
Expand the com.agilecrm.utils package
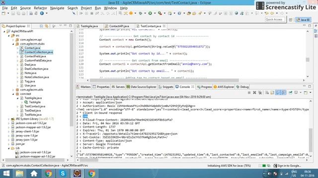pos(13,90)
